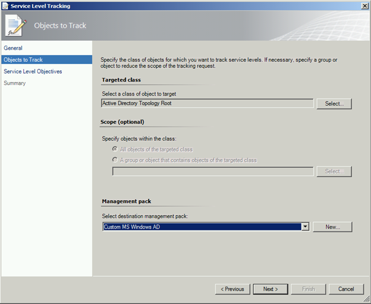This screenshot has height=304, width=371.
Task: Click the Select a class of object label
Action: pyautogui.click(x=139, y=94)
